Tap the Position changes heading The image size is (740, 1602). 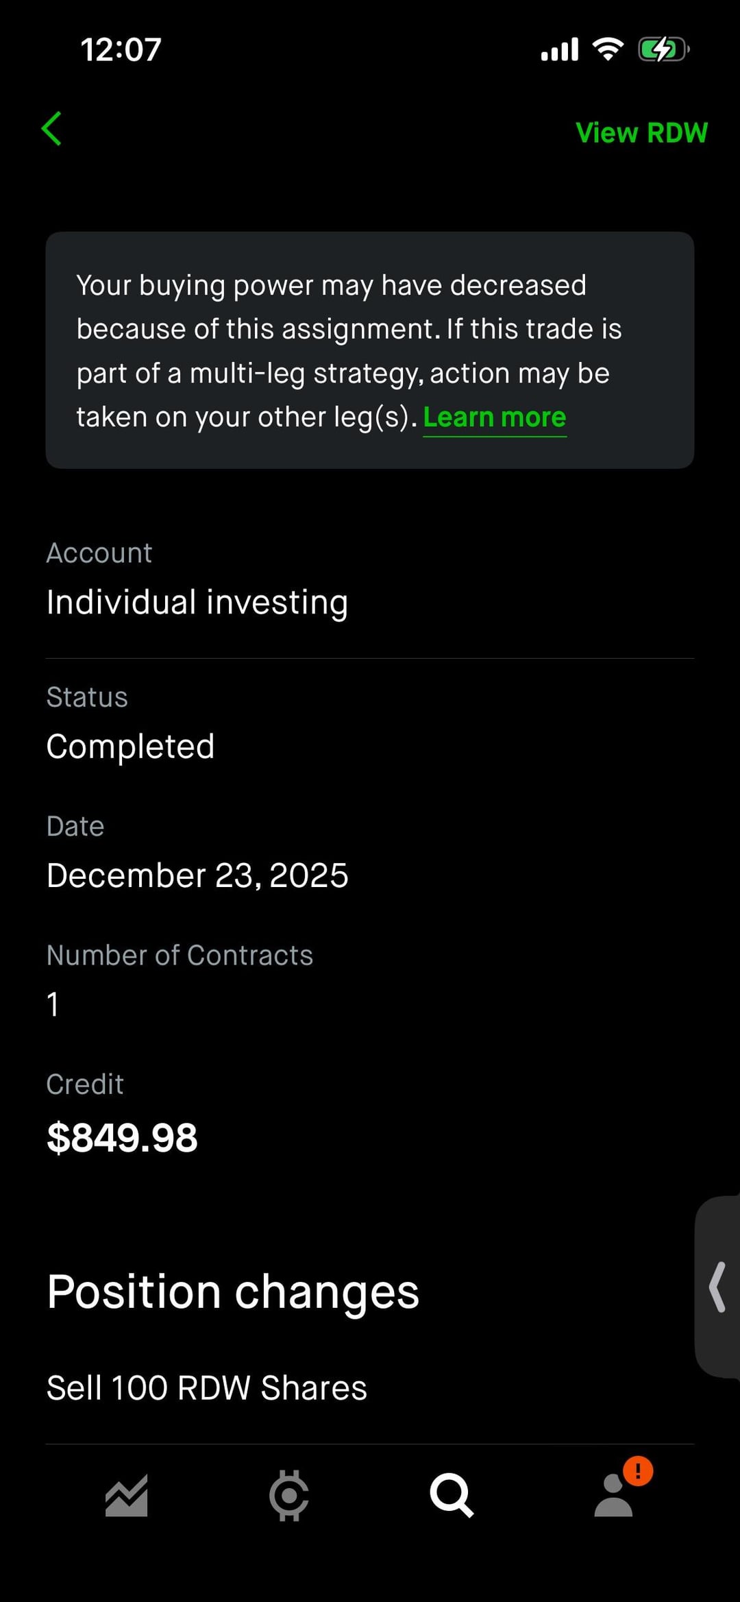233,1292
